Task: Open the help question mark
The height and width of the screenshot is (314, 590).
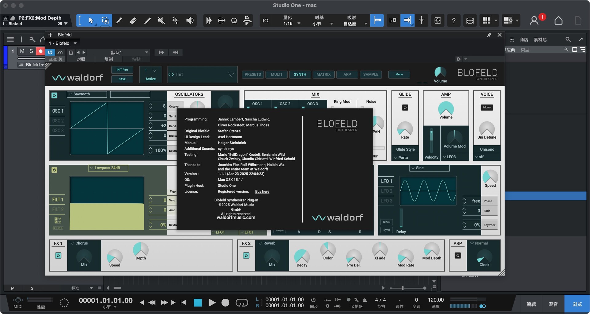Action: [454, 21]
